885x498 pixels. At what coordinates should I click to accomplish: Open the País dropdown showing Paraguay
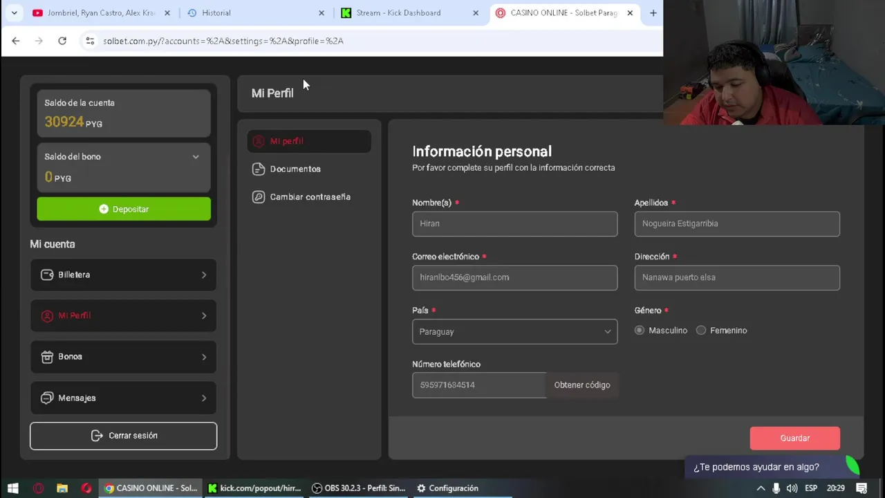point(514,331)
